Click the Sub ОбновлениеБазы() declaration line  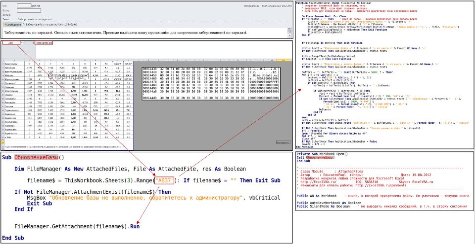33,157
